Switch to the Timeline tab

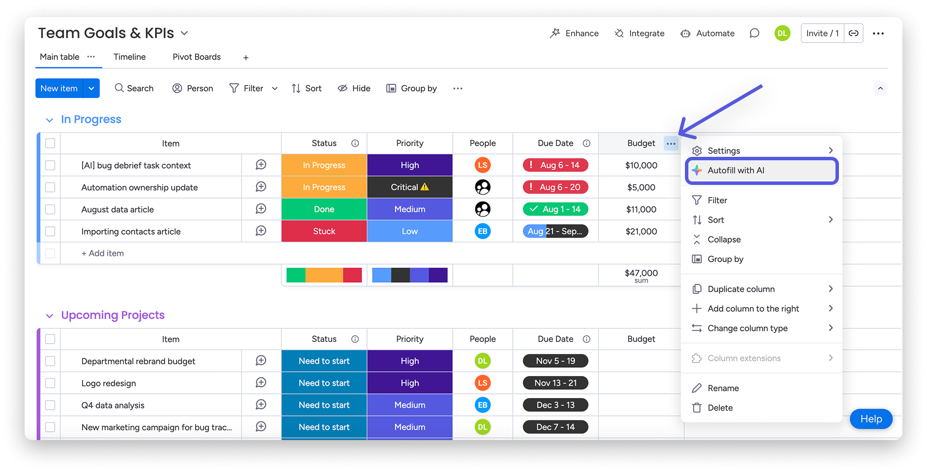click(x=129, y=57)
